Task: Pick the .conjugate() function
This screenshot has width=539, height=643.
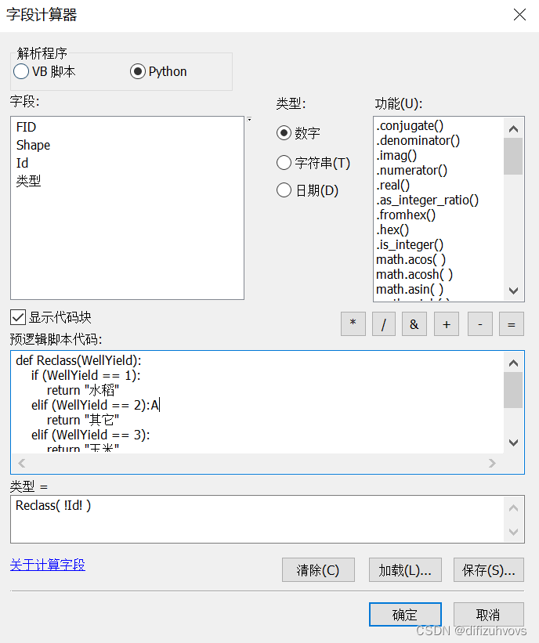Action: 410,125
